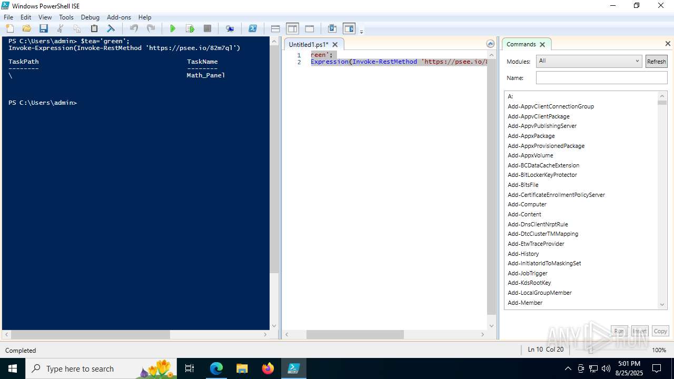Collapse the script pane with round arrow
This screenshot has width=674, height=379.
(x=490, y=44)
